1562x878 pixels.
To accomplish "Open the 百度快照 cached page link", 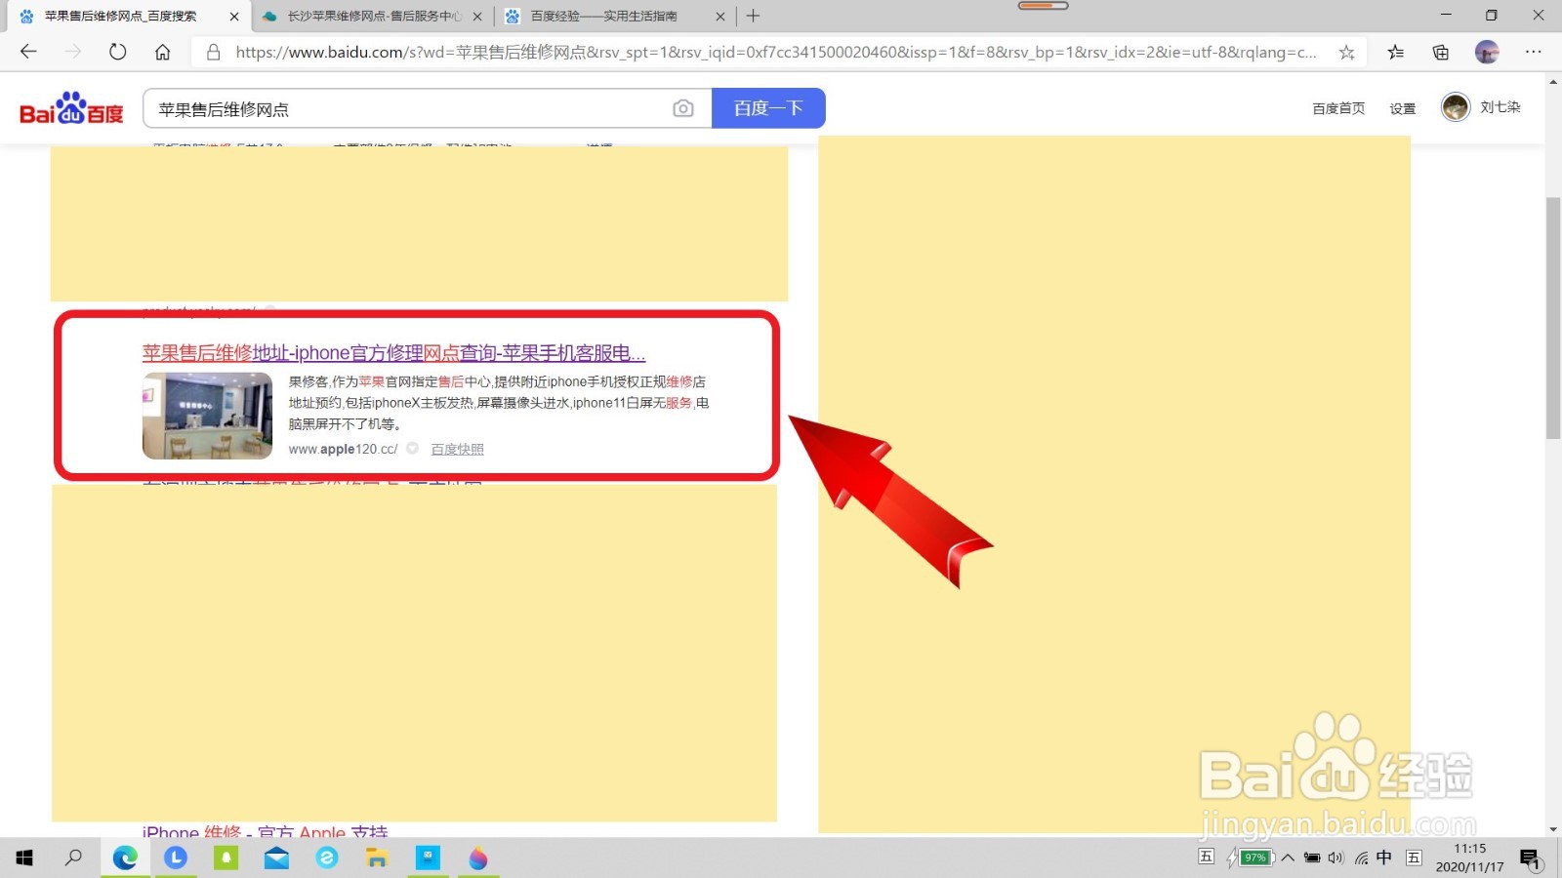I will tap(457, 449).
